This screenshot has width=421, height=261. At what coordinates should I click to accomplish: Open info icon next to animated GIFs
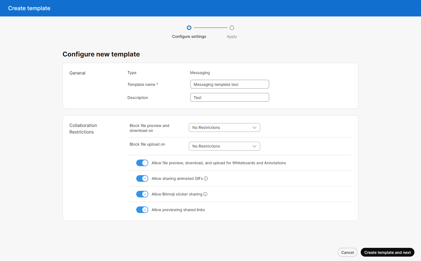(x=206, y=178)
